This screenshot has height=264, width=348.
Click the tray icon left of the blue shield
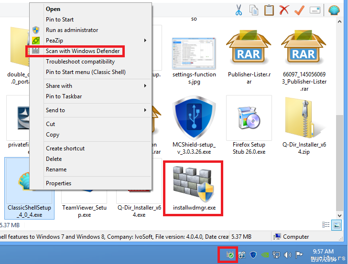click(x=242, y=254)
